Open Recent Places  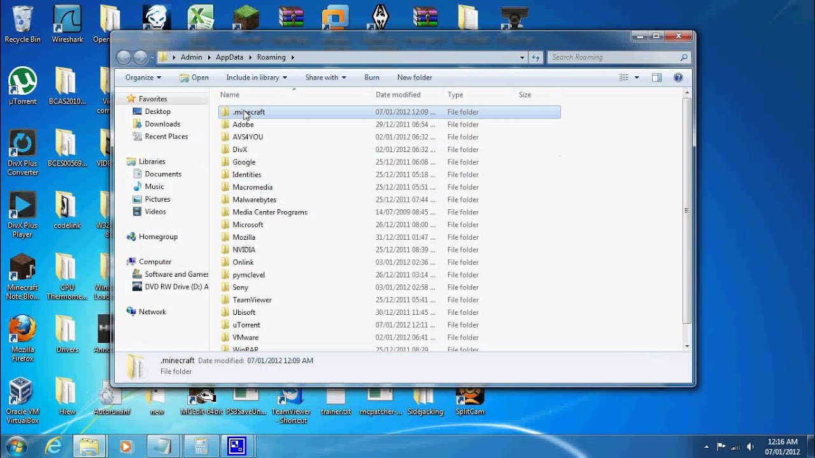[x=166, y=137]
